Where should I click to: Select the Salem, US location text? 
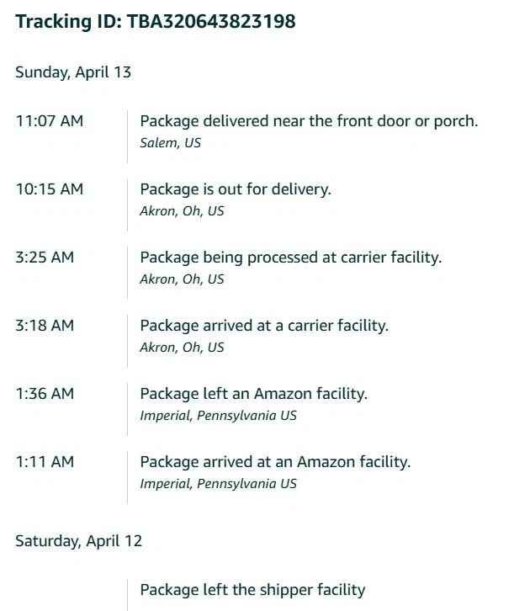click(170, 143)
